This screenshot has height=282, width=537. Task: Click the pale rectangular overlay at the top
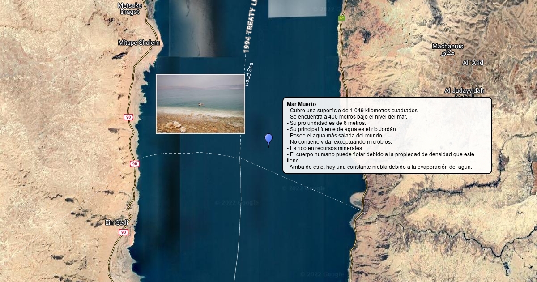point(297,9)
